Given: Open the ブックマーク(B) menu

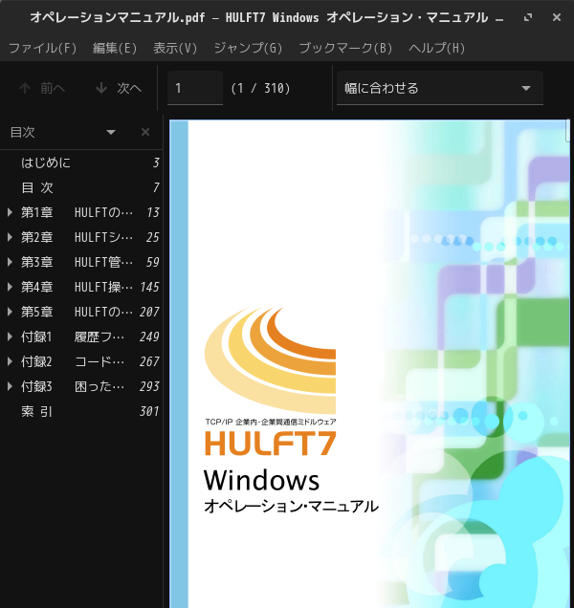Looking at the screenshot, I should (345, 49).
